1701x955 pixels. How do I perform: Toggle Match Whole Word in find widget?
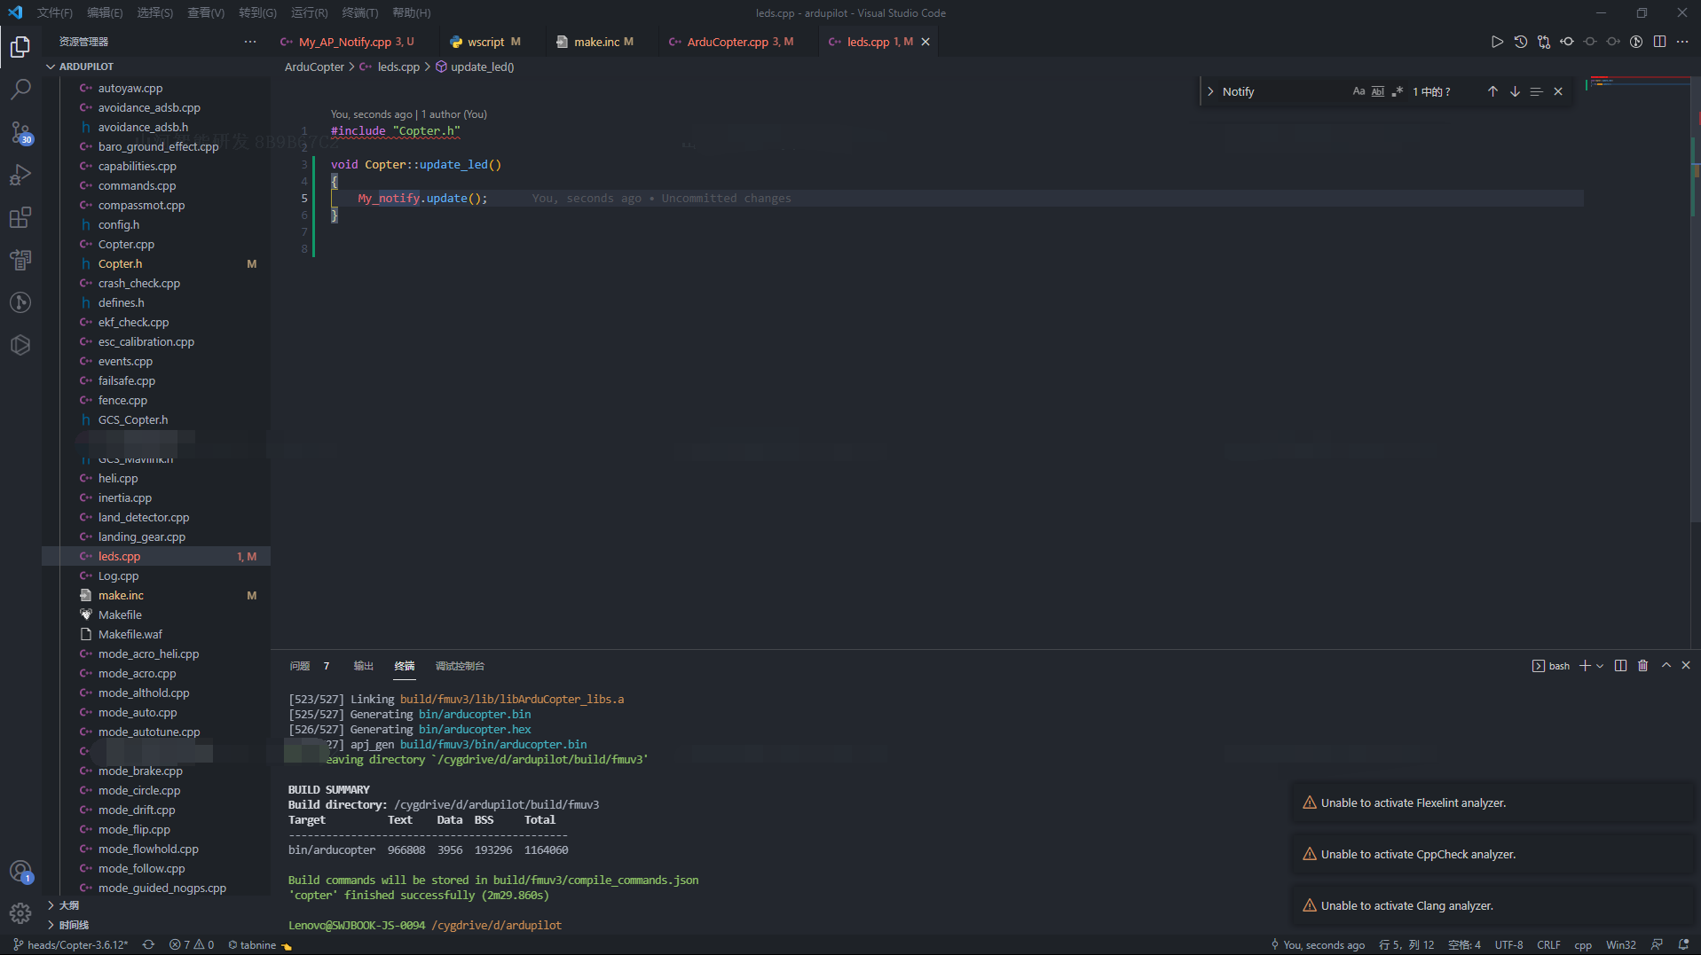pyautogui.click(x=1377, y=91)
